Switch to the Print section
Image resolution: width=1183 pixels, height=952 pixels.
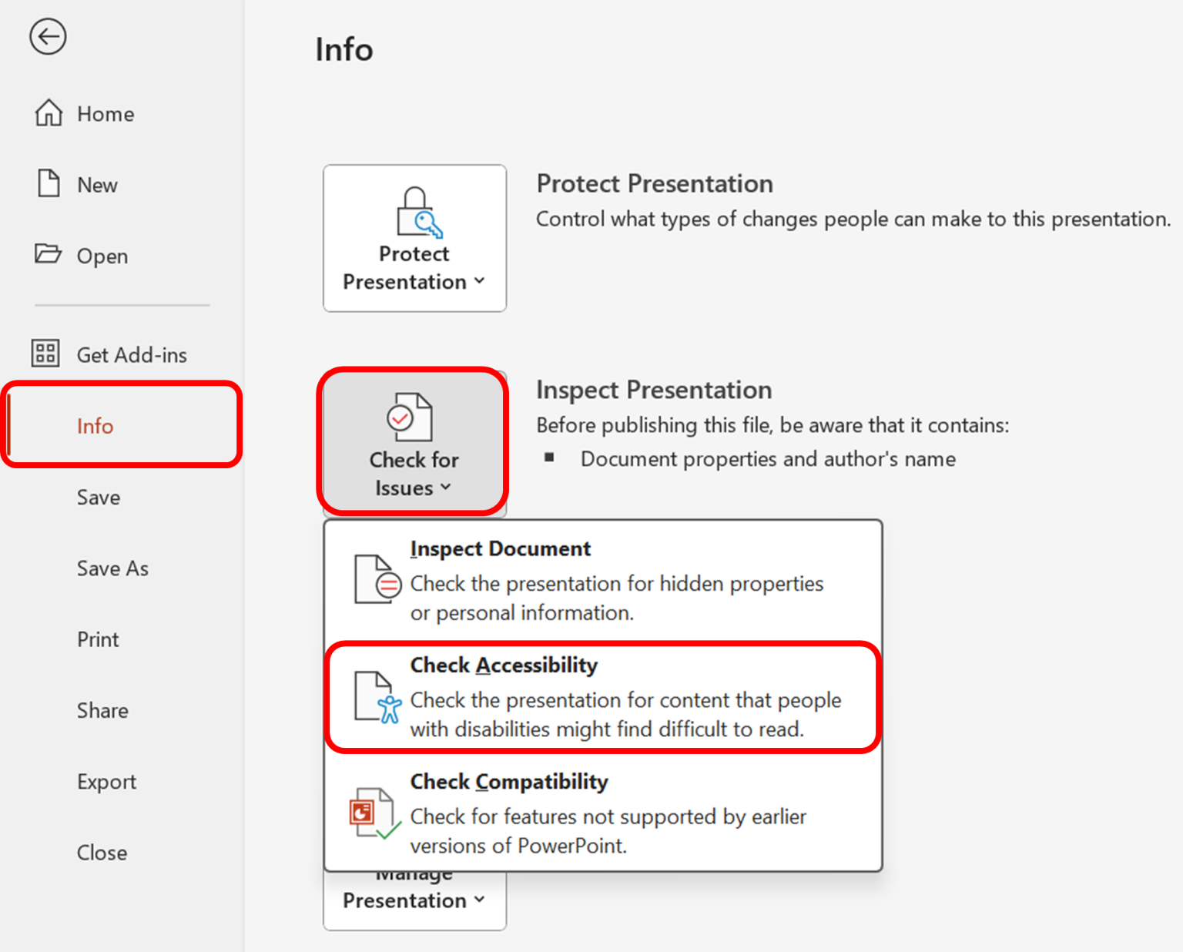pos(97,639)
